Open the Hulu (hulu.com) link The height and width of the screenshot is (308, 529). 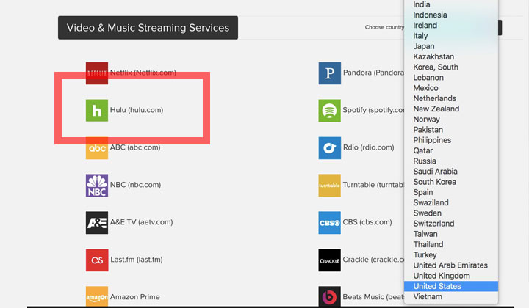click(x=137, y=110)
